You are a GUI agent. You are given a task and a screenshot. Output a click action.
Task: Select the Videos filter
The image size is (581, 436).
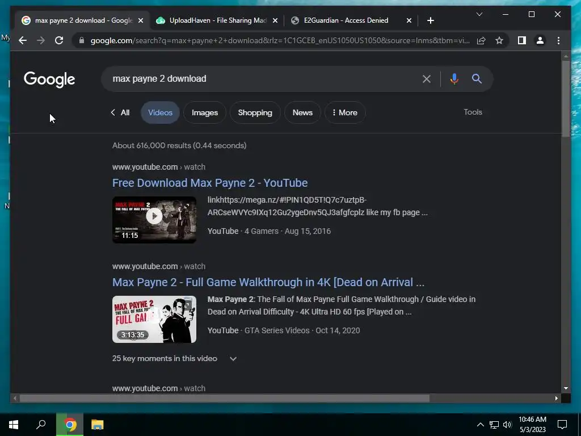[160, 112]
